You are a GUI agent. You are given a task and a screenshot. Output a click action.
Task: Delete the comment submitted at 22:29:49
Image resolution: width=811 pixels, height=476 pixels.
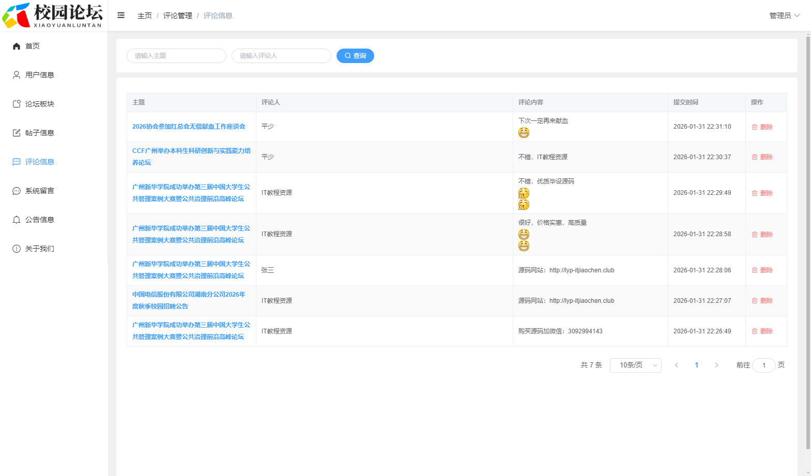coord(762,193)
